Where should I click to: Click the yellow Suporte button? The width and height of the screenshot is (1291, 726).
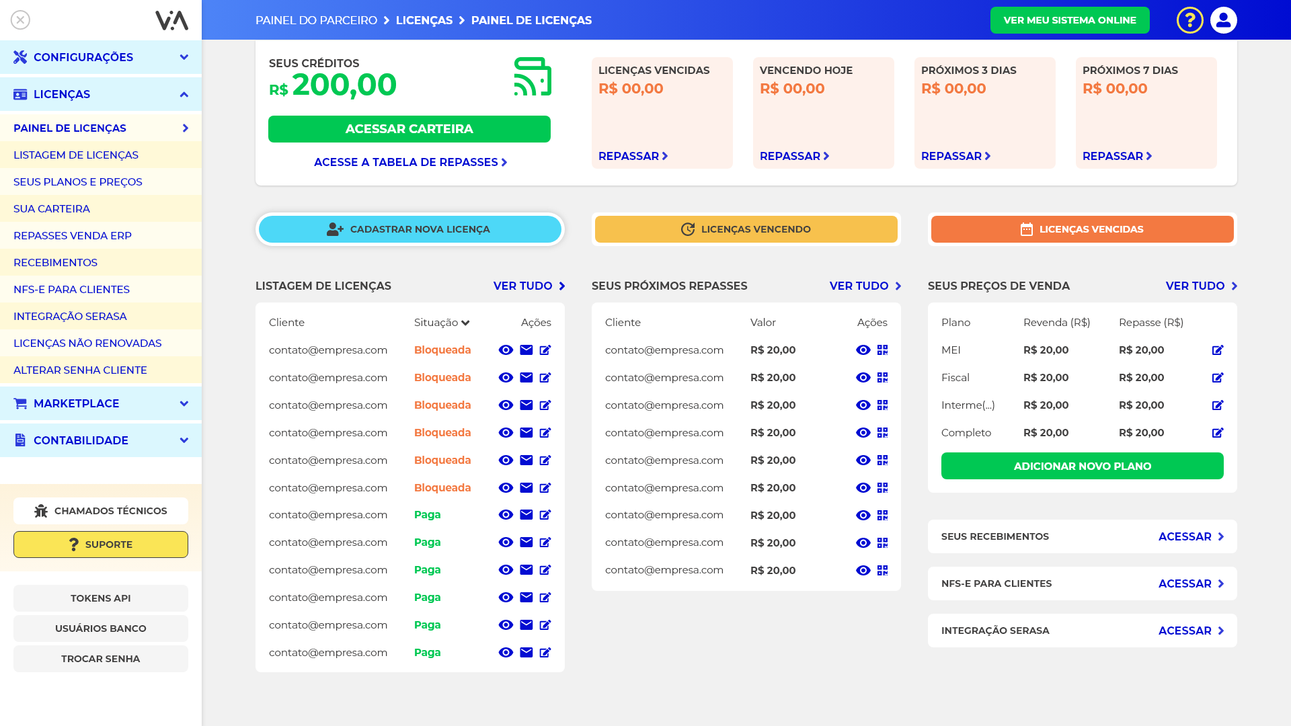101,544
